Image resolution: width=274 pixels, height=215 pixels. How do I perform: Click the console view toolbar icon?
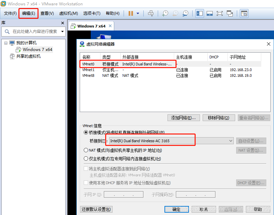pos(244,13)
